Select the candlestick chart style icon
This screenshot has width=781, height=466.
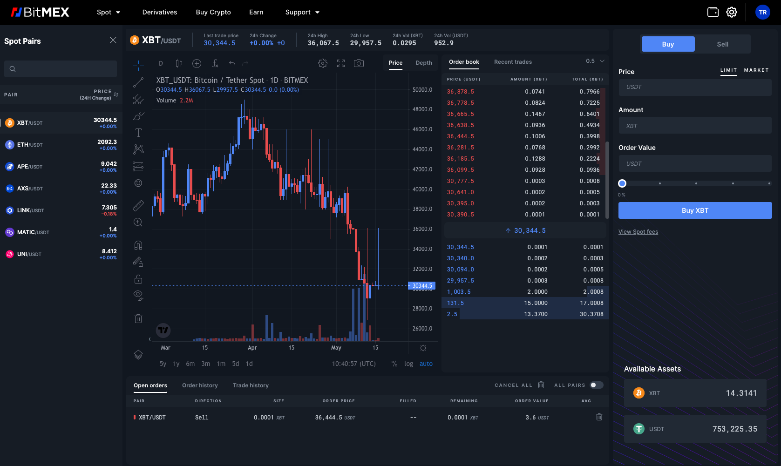tap(179, 63)
